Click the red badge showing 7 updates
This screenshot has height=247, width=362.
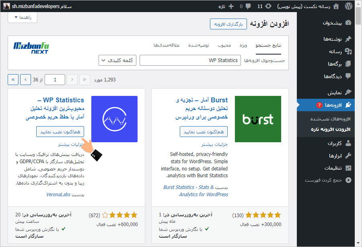(319, 105)
